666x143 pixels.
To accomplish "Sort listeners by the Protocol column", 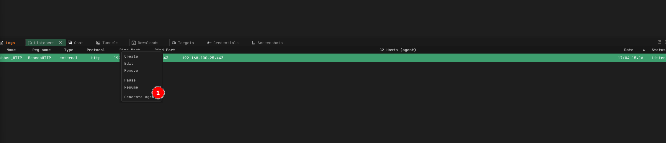I will pyautogui.click(x=96, y=50).
